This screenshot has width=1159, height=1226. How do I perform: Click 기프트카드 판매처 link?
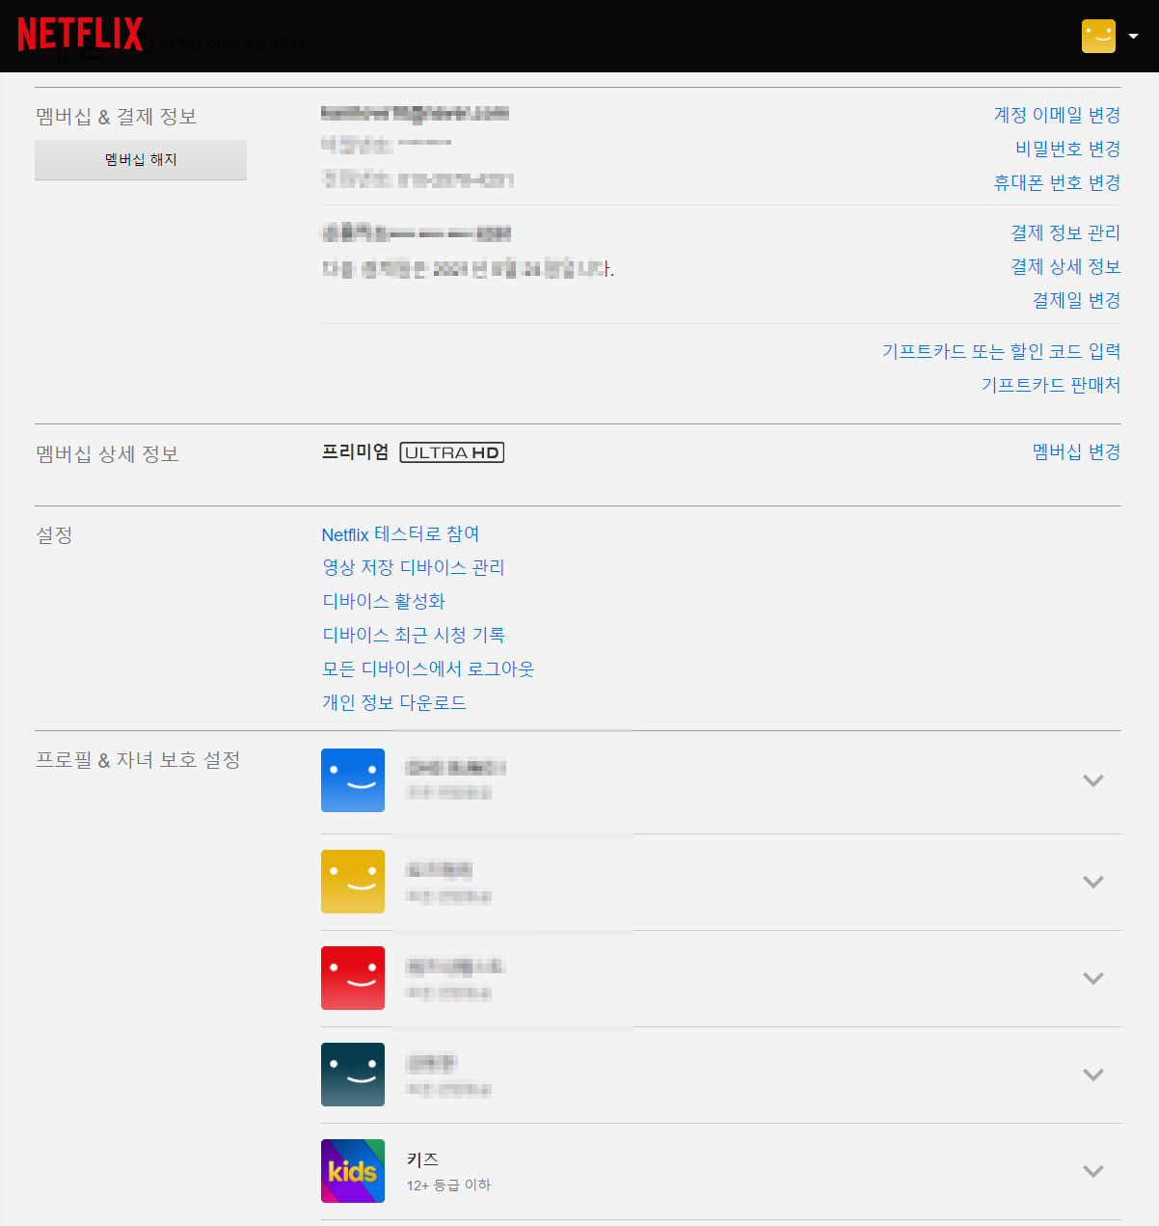(1051, 385)
